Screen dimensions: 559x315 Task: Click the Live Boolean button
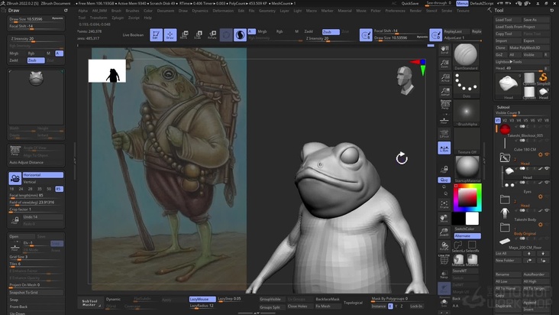pyautogui.click(x=133, y=35)
